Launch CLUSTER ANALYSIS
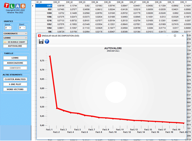Screen dimensions: 192x141 (x=15, y=79)
